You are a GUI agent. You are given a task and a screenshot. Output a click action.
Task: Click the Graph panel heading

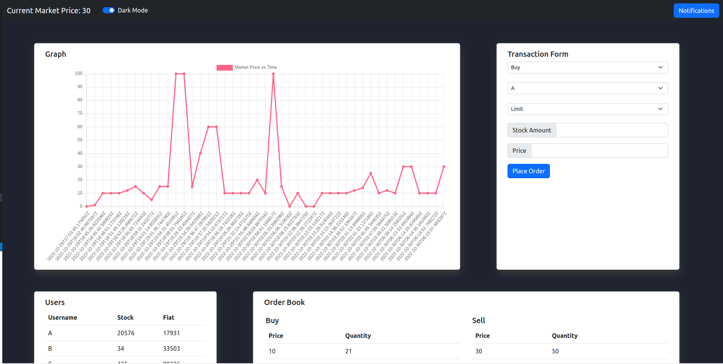click(55, 54)
